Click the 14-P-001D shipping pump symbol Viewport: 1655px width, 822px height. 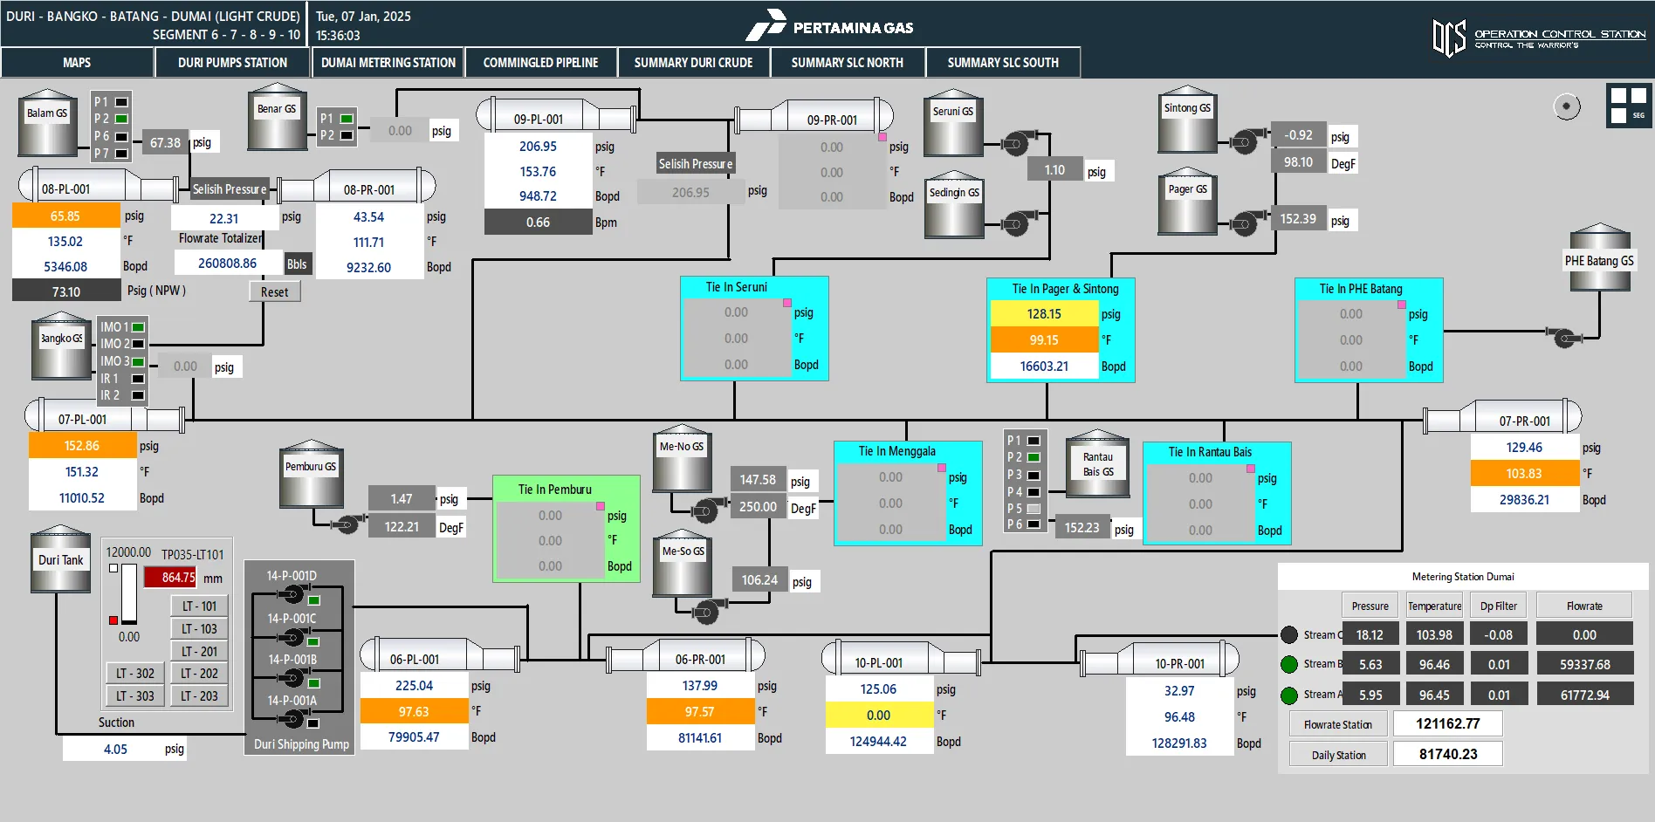pos(292,595)
